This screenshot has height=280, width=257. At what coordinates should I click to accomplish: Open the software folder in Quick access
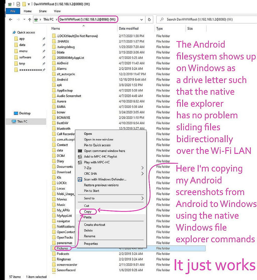(x=25, y=57)
